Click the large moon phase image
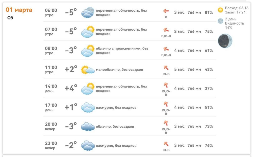 225,41
